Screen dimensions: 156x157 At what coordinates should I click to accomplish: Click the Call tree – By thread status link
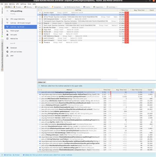pyautogui.click(x=12, y=155)
